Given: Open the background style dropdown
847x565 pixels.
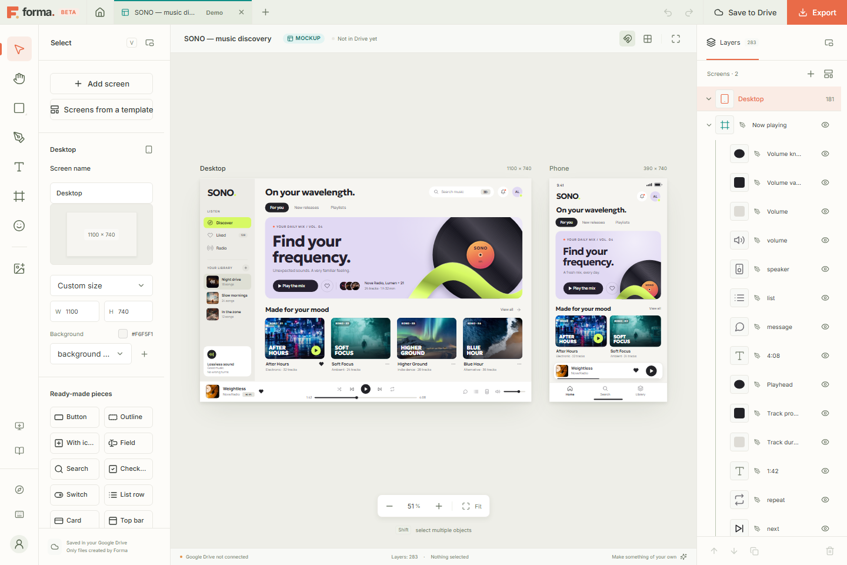Looking at the screenshot, I should pyautogui.click(x=91, y=354).
